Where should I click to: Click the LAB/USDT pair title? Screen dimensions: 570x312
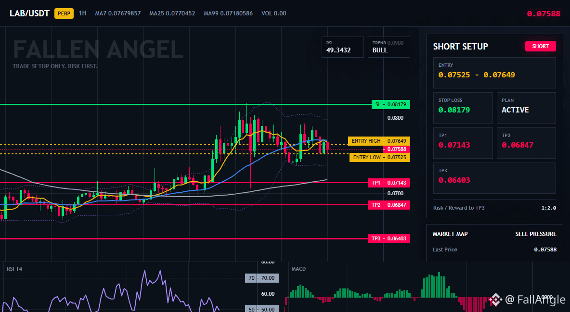coord(29,13)
